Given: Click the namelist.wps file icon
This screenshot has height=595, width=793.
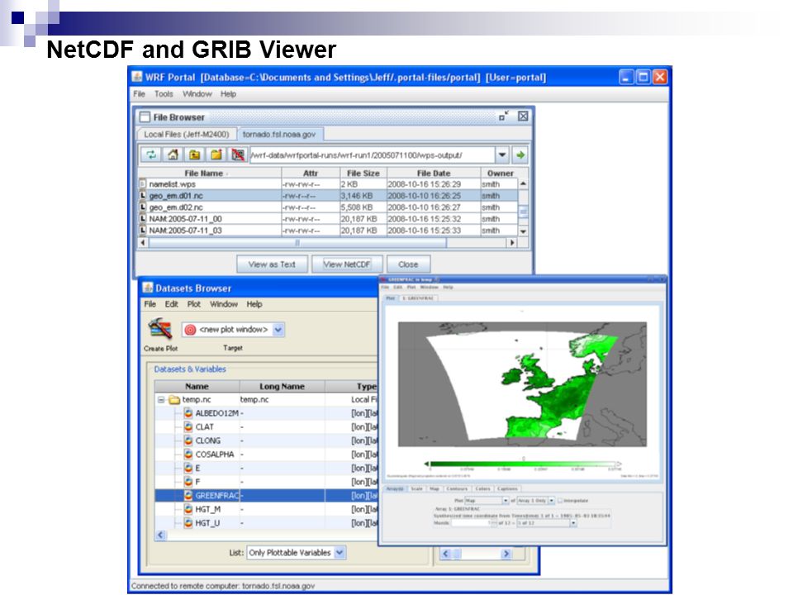Looking at the screenshot, I should [143, 184].
